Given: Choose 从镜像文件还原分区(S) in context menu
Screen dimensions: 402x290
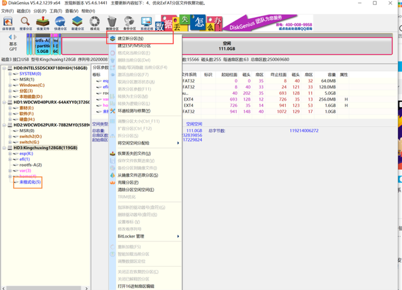Looking at the screenshot, I should [x=145, y=175].
